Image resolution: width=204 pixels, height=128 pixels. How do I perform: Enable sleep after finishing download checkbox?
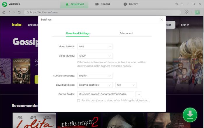(x=79, y=101)
